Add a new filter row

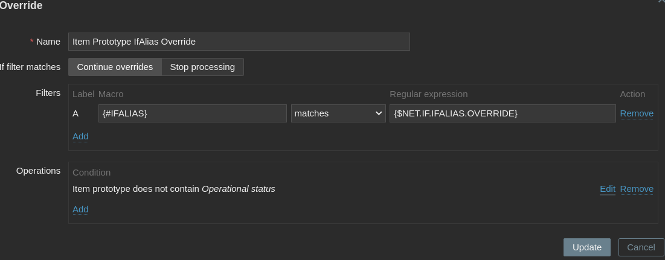click(80, 136)
